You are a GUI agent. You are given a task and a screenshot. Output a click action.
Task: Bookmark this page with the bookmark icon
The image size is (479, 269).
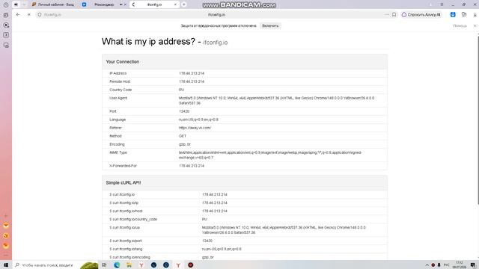[x=394, y=15]
